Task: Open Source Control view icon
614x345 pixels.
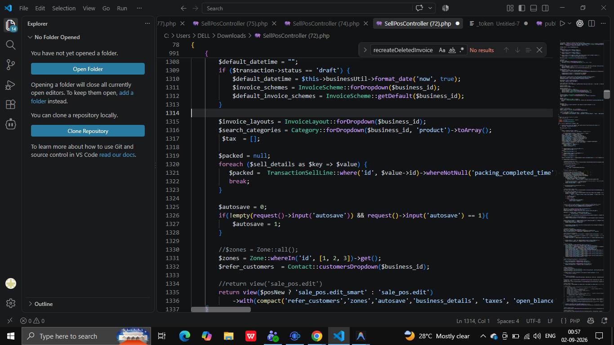Action: 11,64
